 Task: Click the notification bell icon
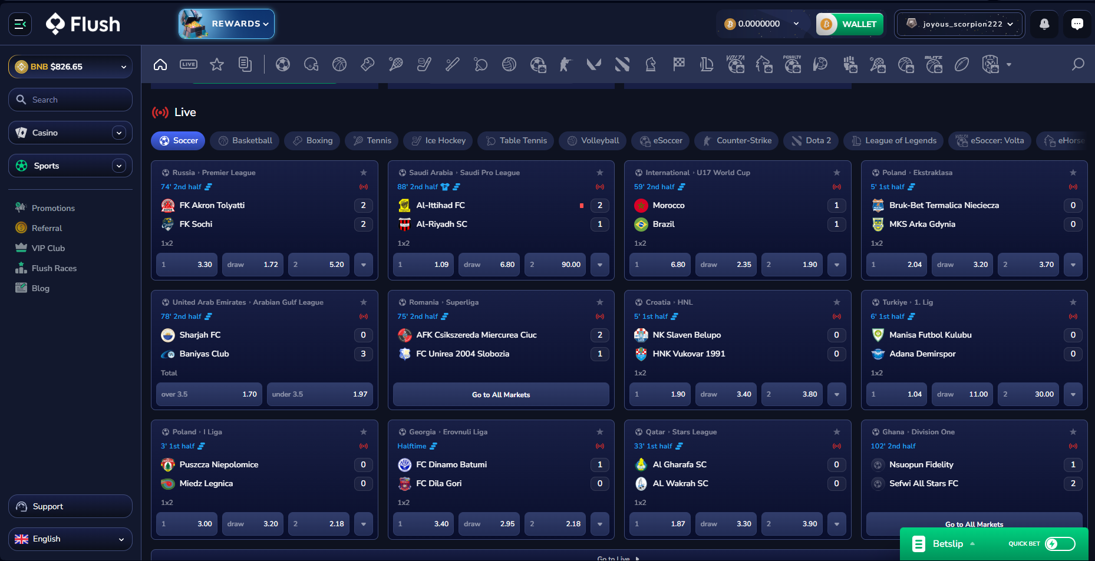click(x=1044, y=24)
